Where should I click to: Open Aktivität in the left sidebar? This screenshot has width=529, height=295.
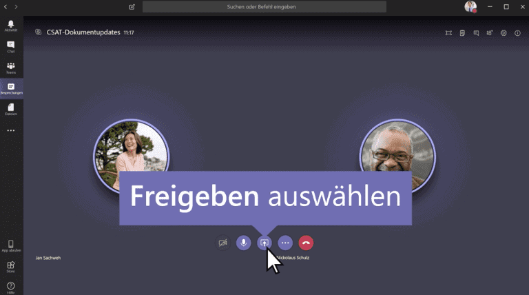pos(11,26)
